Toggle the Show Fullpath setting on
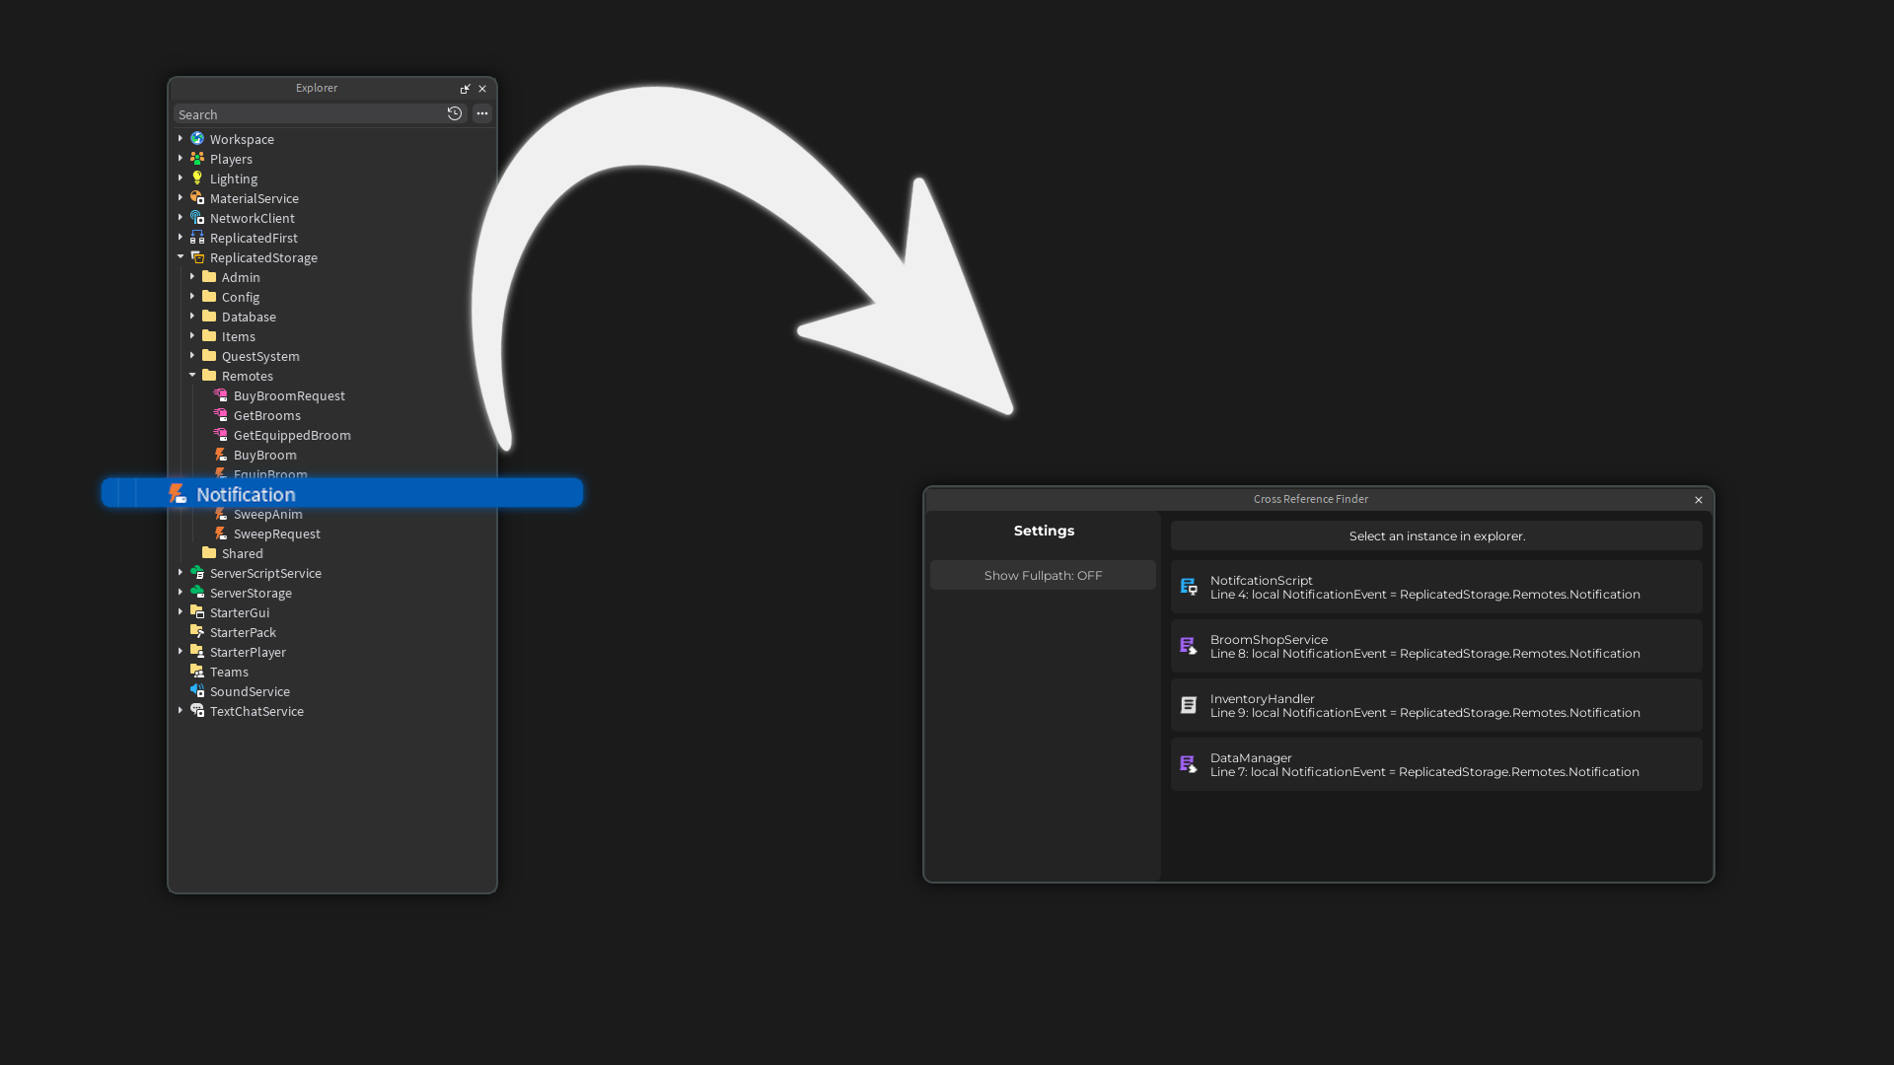Screen dimensions: 1894x1065 tap(1043, 575)
